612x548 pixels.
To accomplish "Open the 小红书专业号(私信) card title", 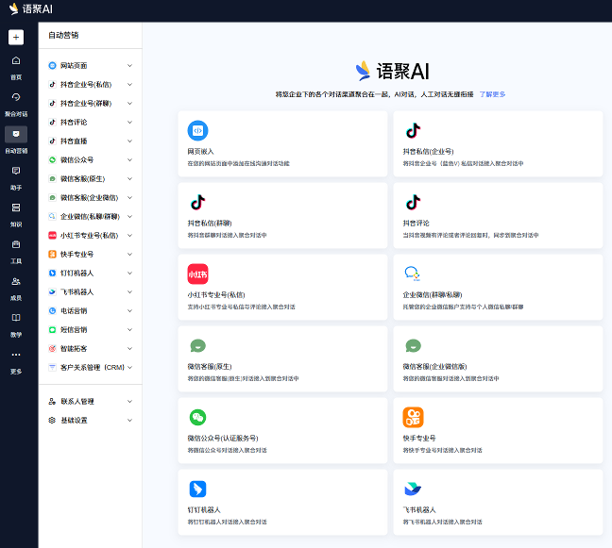I will (x=216, y=294).
